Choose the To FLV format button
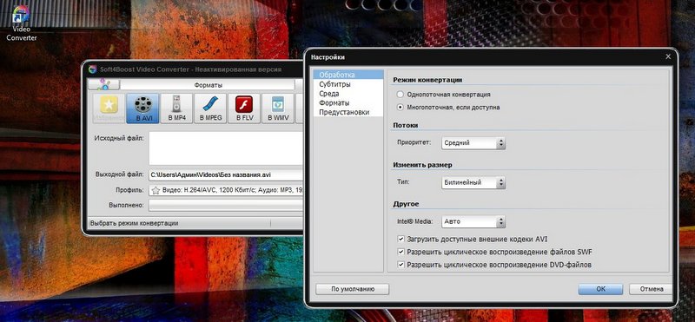 click(x=244, y=108)
